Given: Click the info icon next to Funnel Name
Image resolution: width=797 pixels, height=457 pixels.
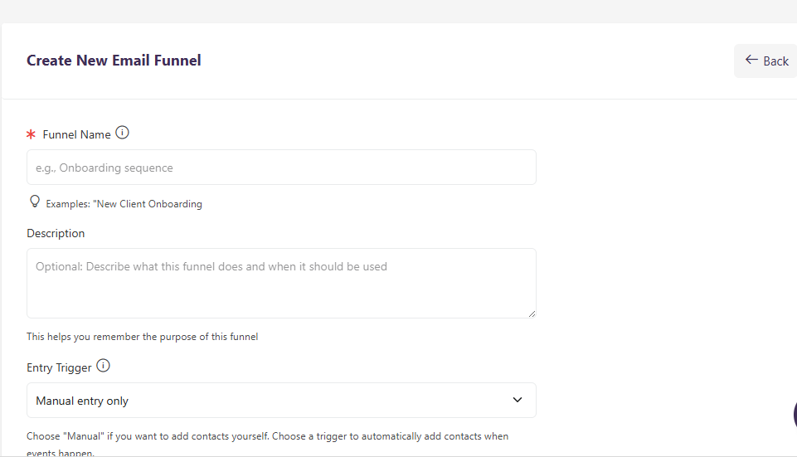Looking at the screenshot, I should 123,133.
